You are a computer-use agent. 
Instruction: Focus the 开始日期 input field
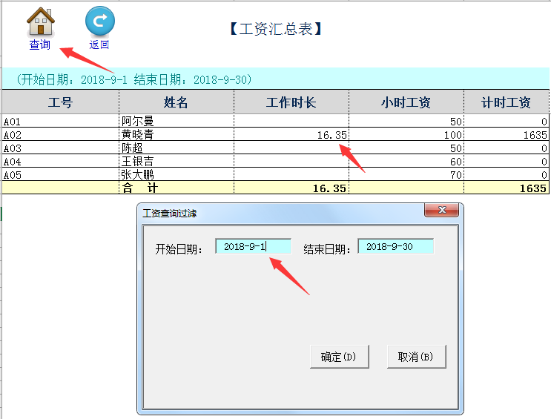(254, 246)
